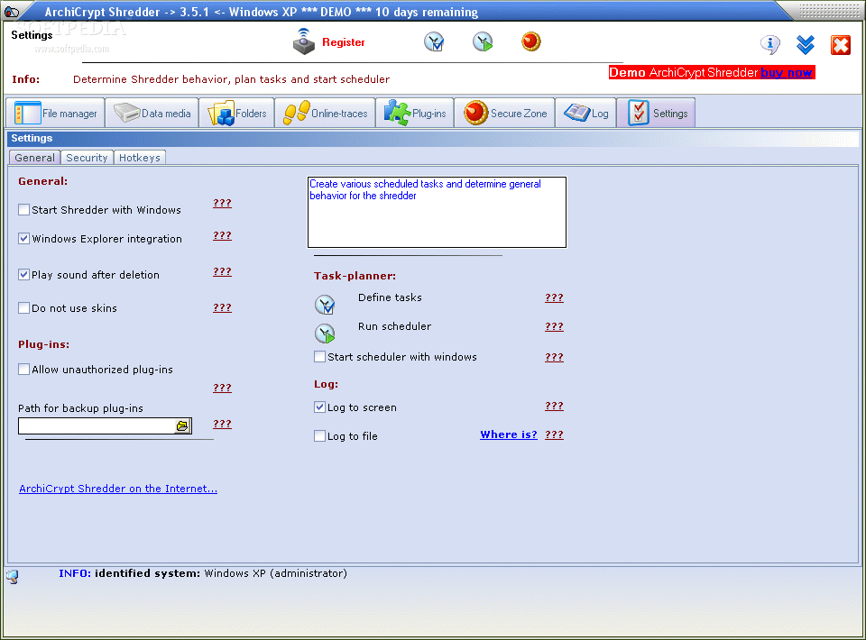The image size is (866, 640).
Task: Switch to the Security settings sub-tab
Action: [x=87, y=158]
